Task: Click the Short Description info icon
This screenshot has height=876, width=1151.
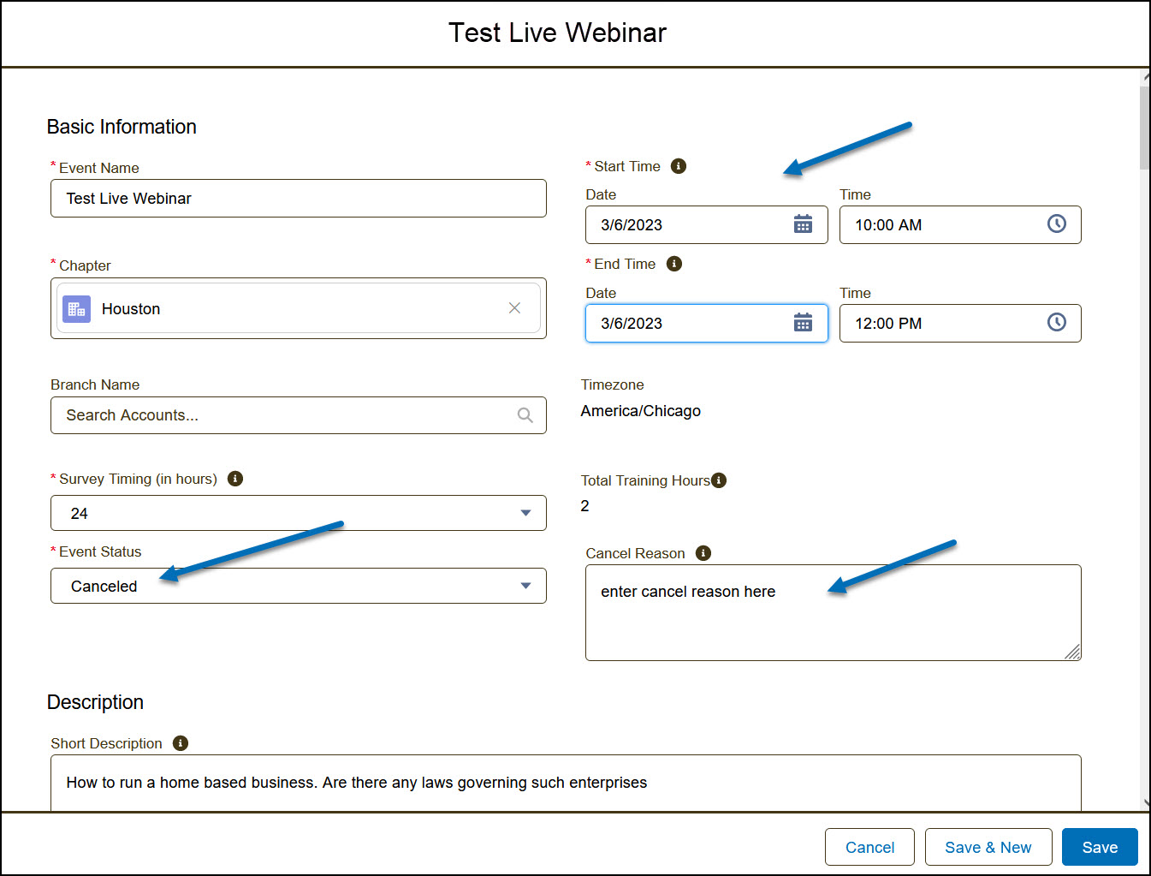Action: (x=181, y=743)
